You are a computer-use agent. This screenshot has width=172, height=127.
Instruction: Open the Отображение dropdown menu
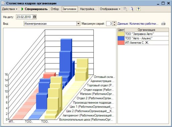click(x=110, y=9)
